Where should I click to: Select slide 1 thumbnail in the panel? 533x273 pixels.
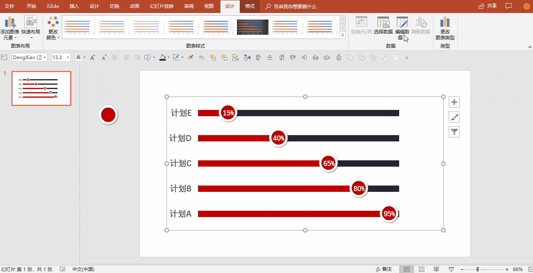pyautogui.click(x=41, y=89)
